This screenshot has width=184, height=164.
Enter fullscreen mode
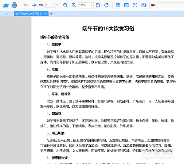pyautogui.click(x=135, y=5)
